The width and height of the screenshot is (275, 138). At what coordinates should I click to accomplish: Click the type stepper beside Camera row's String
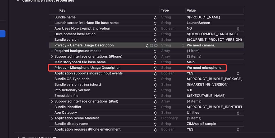click(x=183, y=45)
